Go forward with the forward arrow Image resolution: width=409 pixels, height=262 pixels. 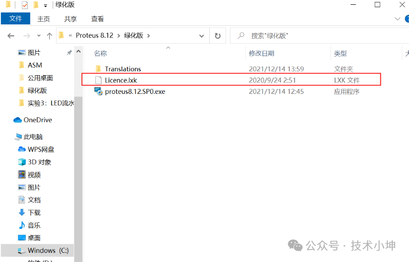pyautogui.click(x=27, y=36)
